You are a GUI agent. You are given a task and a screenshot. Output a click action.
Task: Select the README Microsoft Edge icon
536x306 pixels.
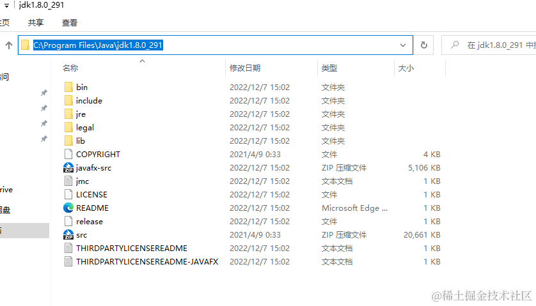click(68, 208)
